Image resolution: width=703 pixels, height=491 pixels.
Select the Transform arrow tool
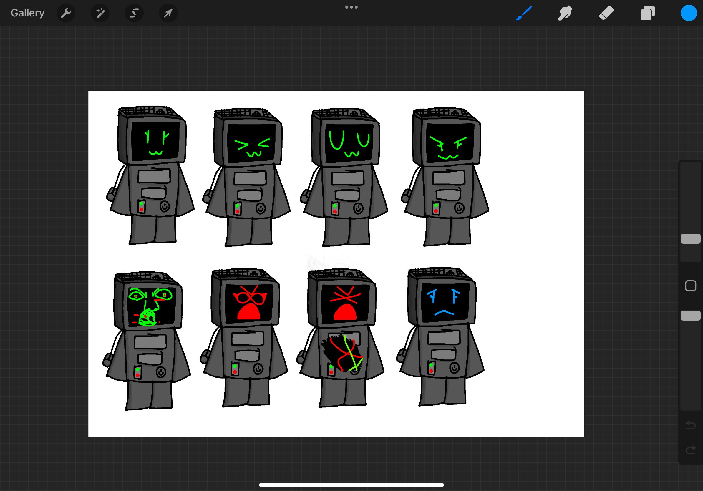coord(168,13)
